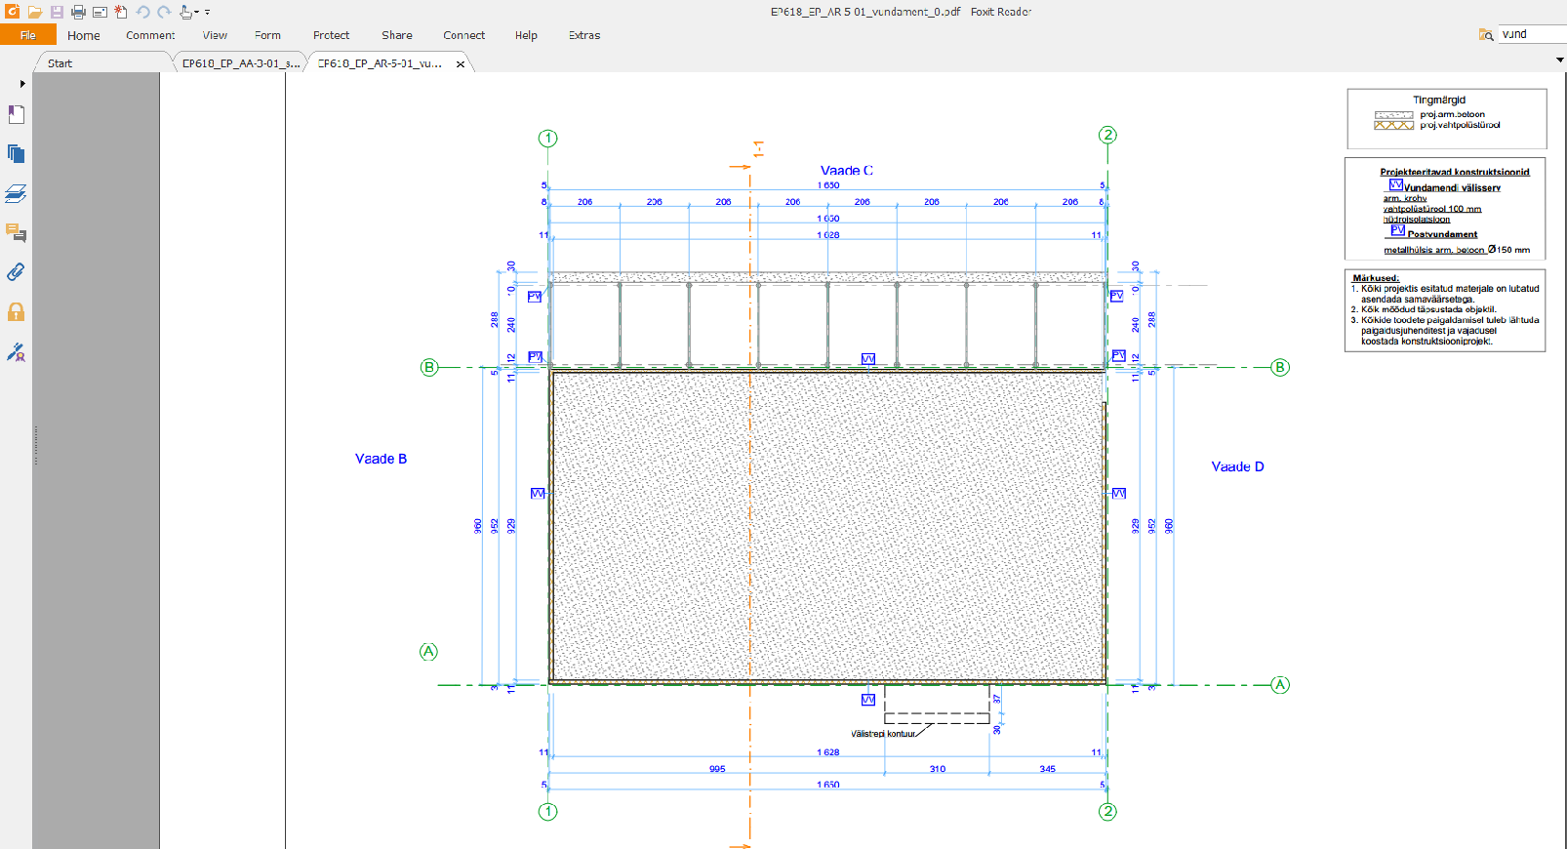Viewport: 1567px width, 849px height.
Task: Open the Attachments paperclip panel
Action: click(17, 272)
